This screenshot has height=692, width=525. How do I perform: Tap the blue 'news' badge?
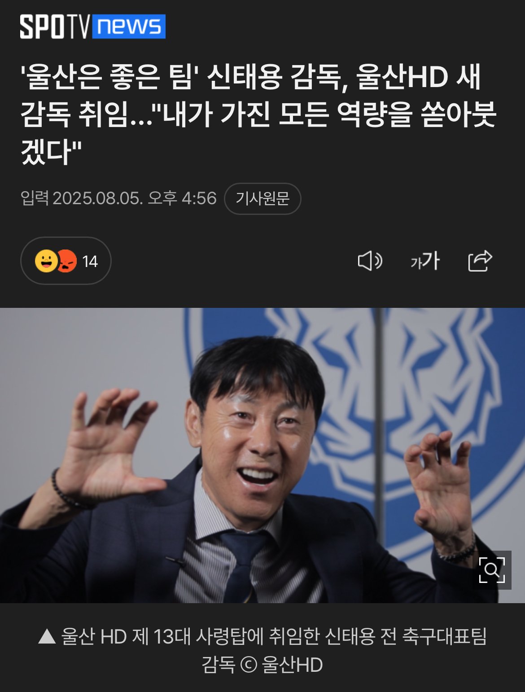click(129, 26)
